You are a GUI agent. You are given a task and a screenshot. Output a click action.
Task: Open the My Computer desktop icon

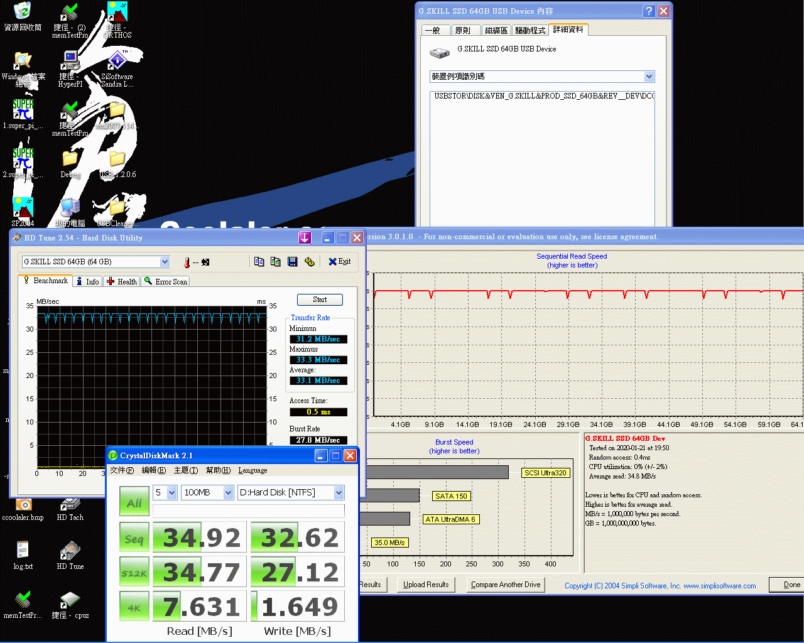coord(70,207)
